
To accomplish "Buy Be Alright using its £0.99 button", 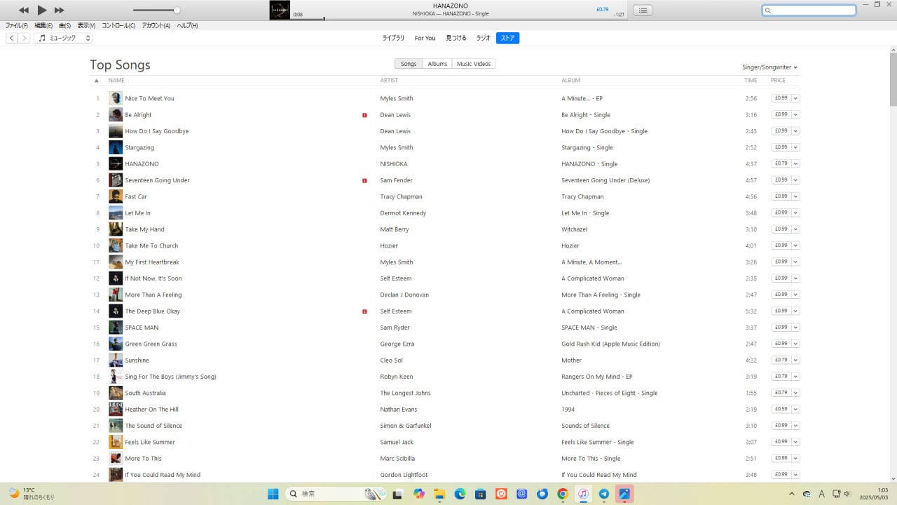I will tap(781, 114).
